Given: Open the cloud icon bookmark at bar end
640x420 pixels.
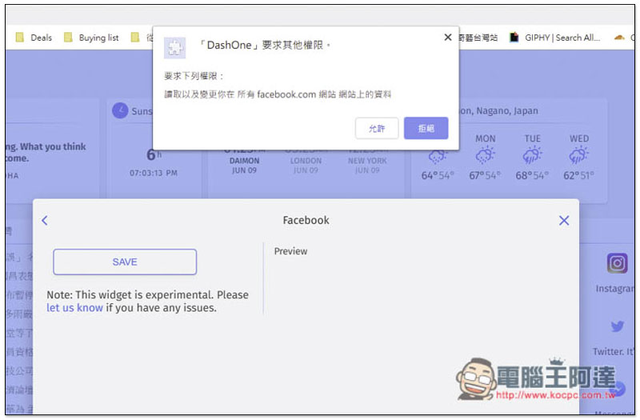Looking at the screenshot, I should pyautogui.click(x=619, y=38).
